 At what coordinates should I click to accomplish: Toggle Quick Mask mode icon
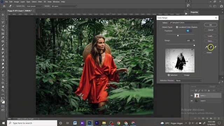[x=3, y=106]
